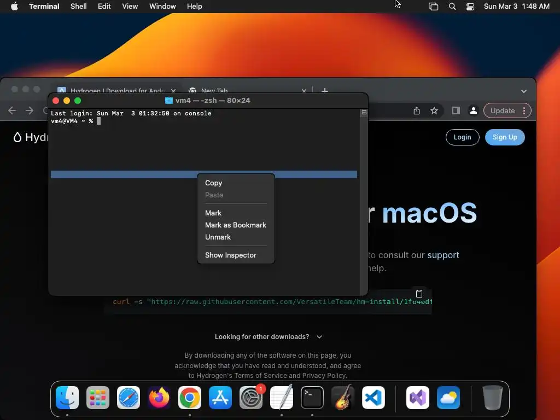The width and height of the screenshot is (560, 420).
Task: Close the New Tab tab in Chrome
Action: (304, 91)
